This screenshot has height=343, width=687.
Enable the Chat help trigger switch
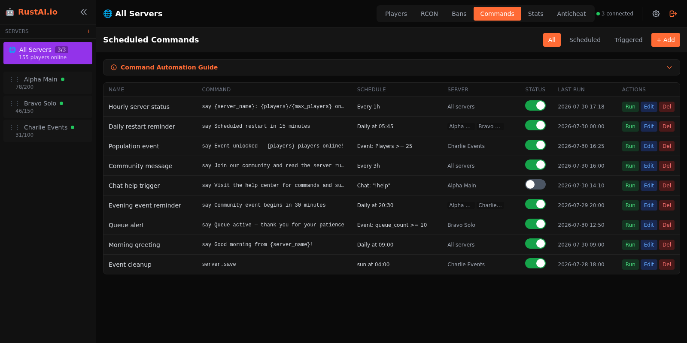coord(535,184)
